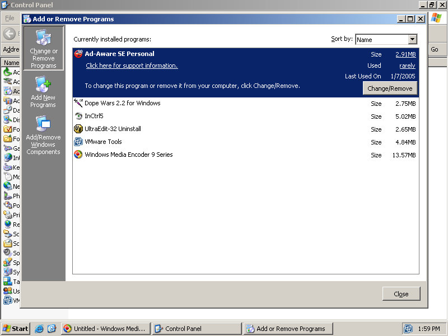Viewport: 448px width, 336px height.
Task: Click the '2.65MB' size value
Action: [405, 129]
